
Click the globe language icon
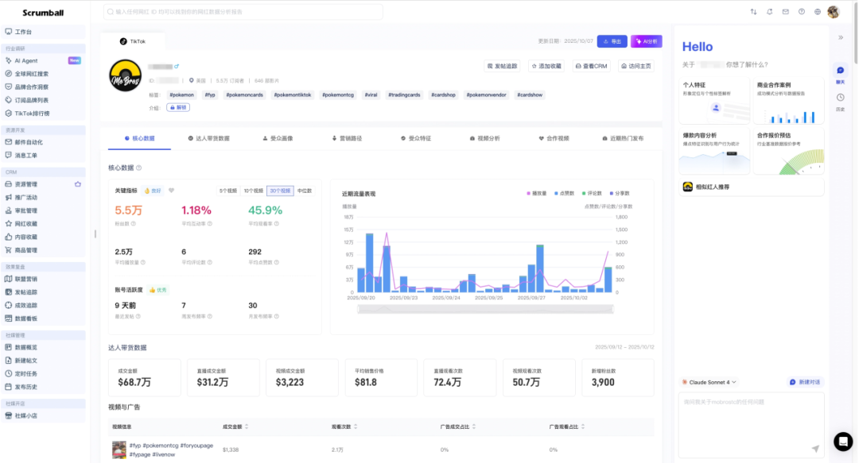817,12
